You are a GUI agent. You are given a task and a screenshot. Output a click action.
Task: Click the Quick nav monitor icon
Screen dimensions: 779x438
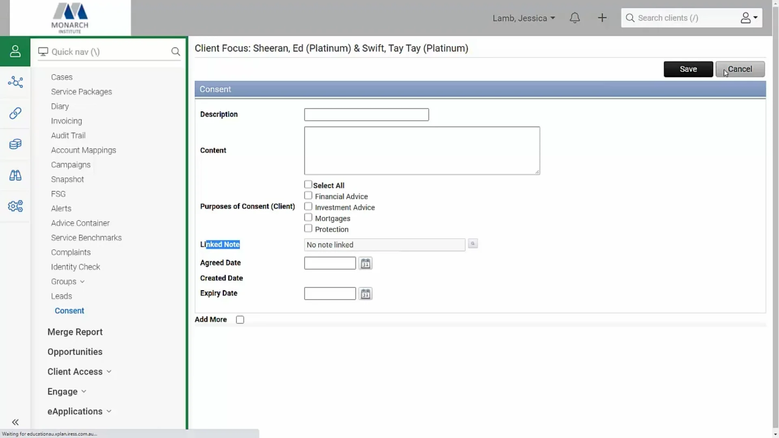pyautogui.click(x=43, y=52)
